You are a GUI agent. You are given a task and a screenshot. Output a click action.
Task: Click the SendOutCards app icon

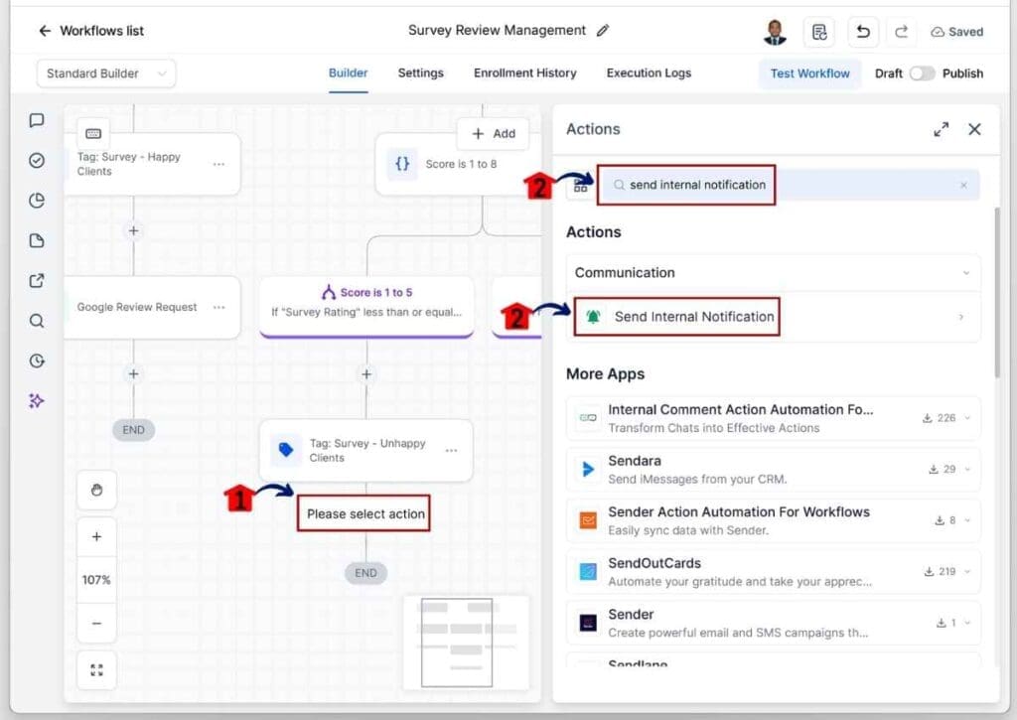pos(588,572)
